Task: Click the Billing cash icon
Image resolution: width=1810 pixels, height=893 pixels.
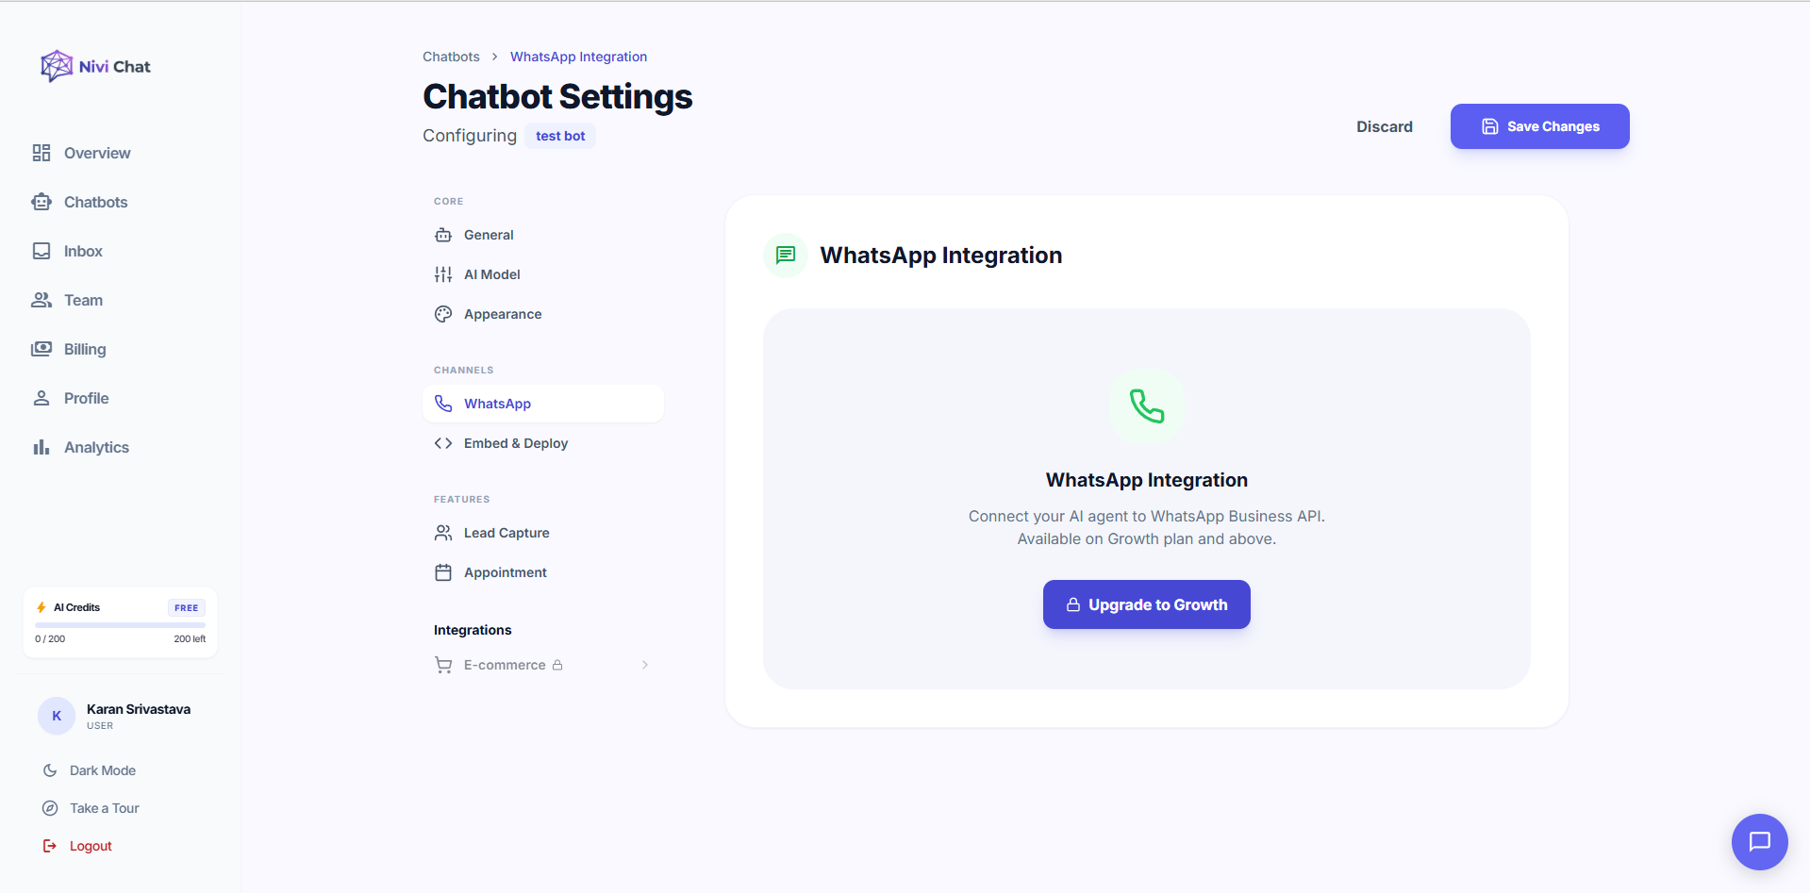Action: click(x=42, y=349)
